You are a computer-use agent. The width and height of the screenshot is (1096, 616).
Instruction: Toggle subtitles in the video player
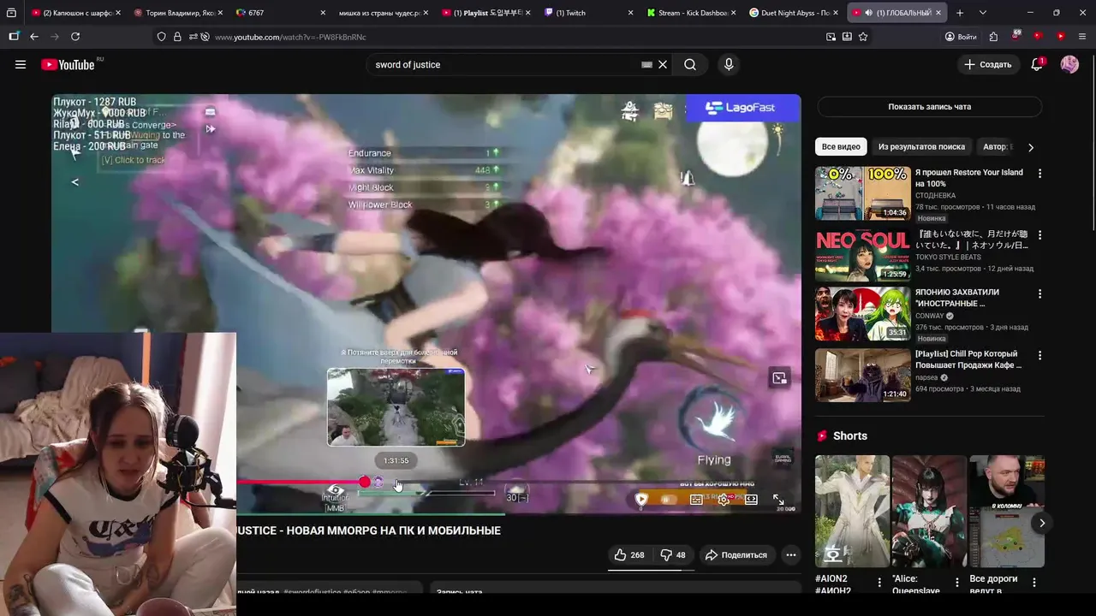pos(696,500)
